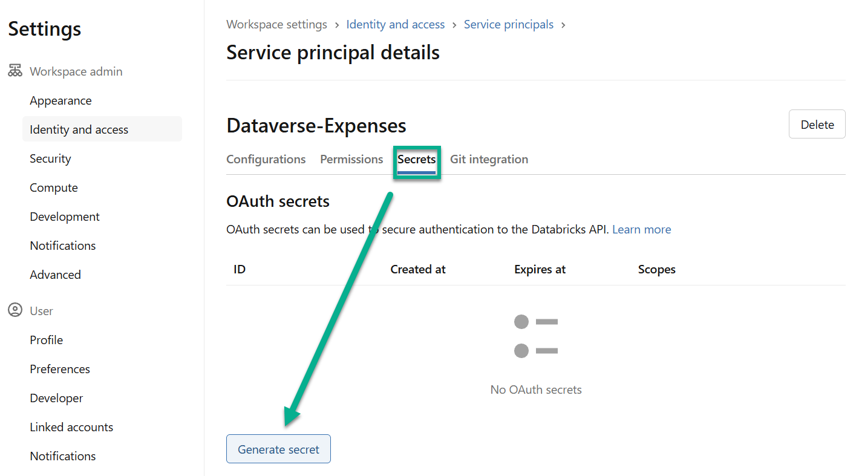Image resolution: width=859 pixels, height=476 pixels.
Task: Click the Workspace admin organization icon
Action: point(15,71)
